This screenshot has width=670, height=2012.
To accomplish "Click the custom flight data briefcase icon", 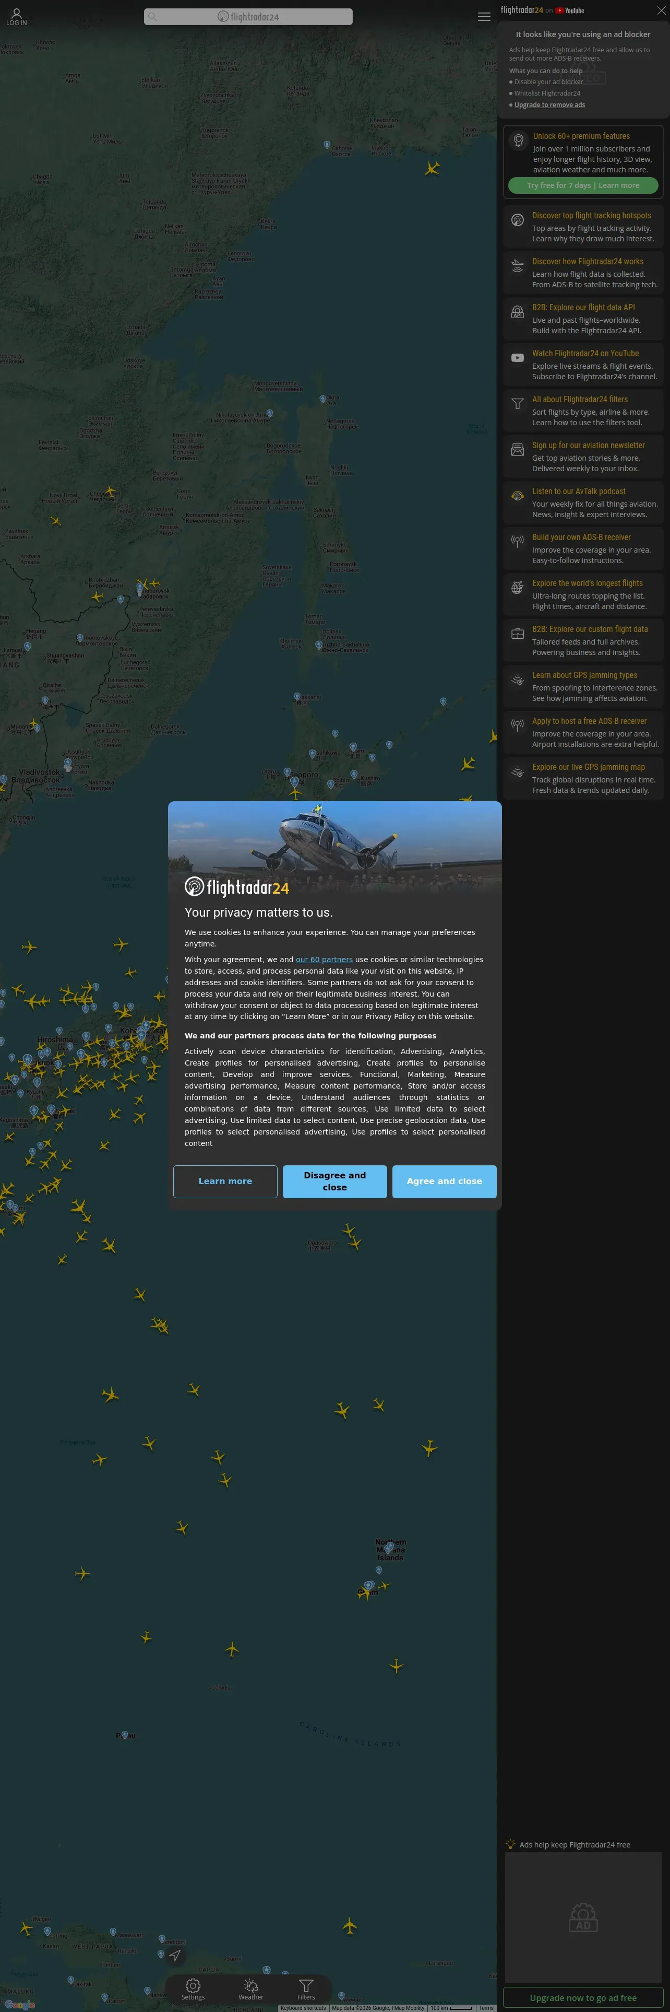I will pyautogui.click(x=517, y=634).
